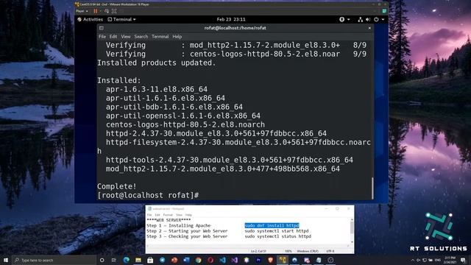This screenshot has height=265, width=471.
Task: Click 'apr-1.6.3-11.el8.x86_64' line
Action: [x=157, y=89]
